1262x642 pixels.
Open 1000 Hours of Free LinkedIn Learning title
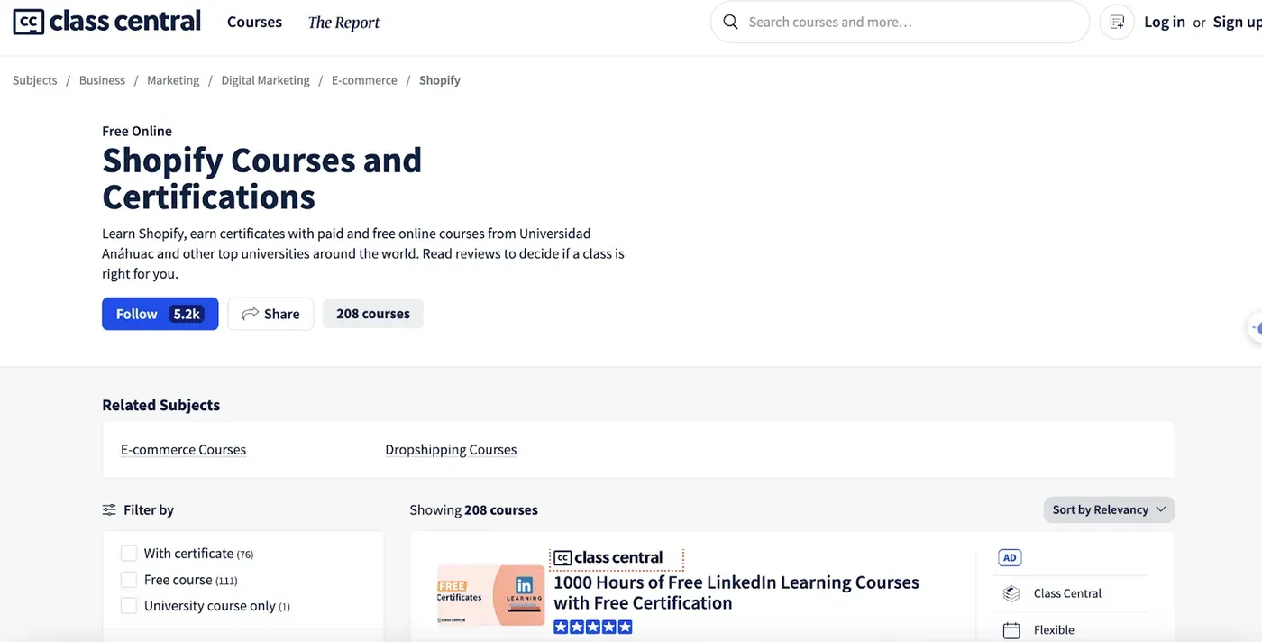click(x=736, y=592)
